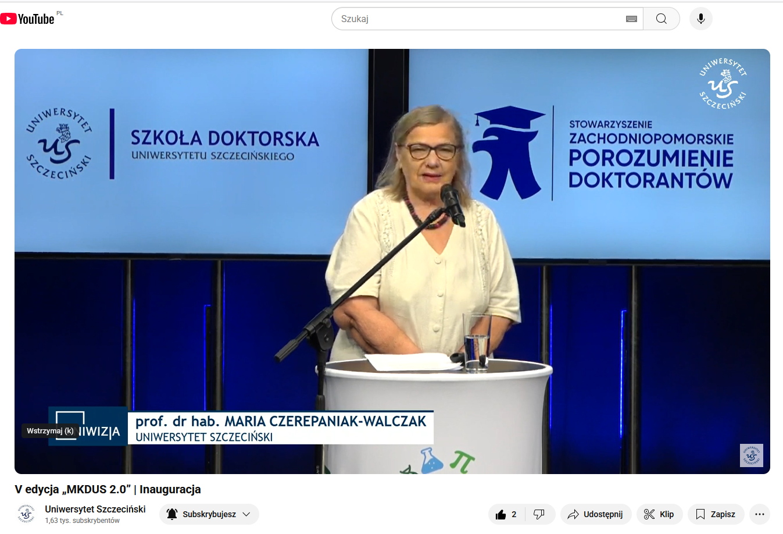Image resolution: width=783 pixels, height=534 pixels.
Task: Create a clip with Klip button
Action: 659,514
